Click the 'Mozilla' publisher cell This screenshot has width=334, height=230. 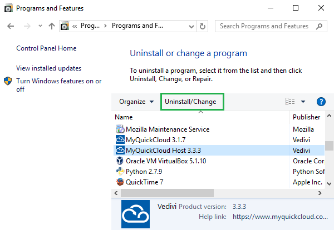coord(303,129)
